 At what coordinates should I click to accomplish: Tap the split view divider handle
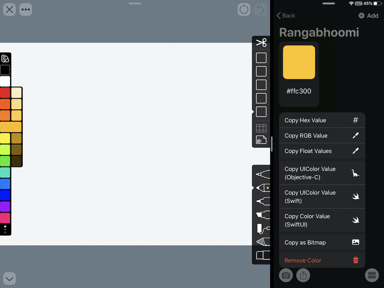(272, 144)
